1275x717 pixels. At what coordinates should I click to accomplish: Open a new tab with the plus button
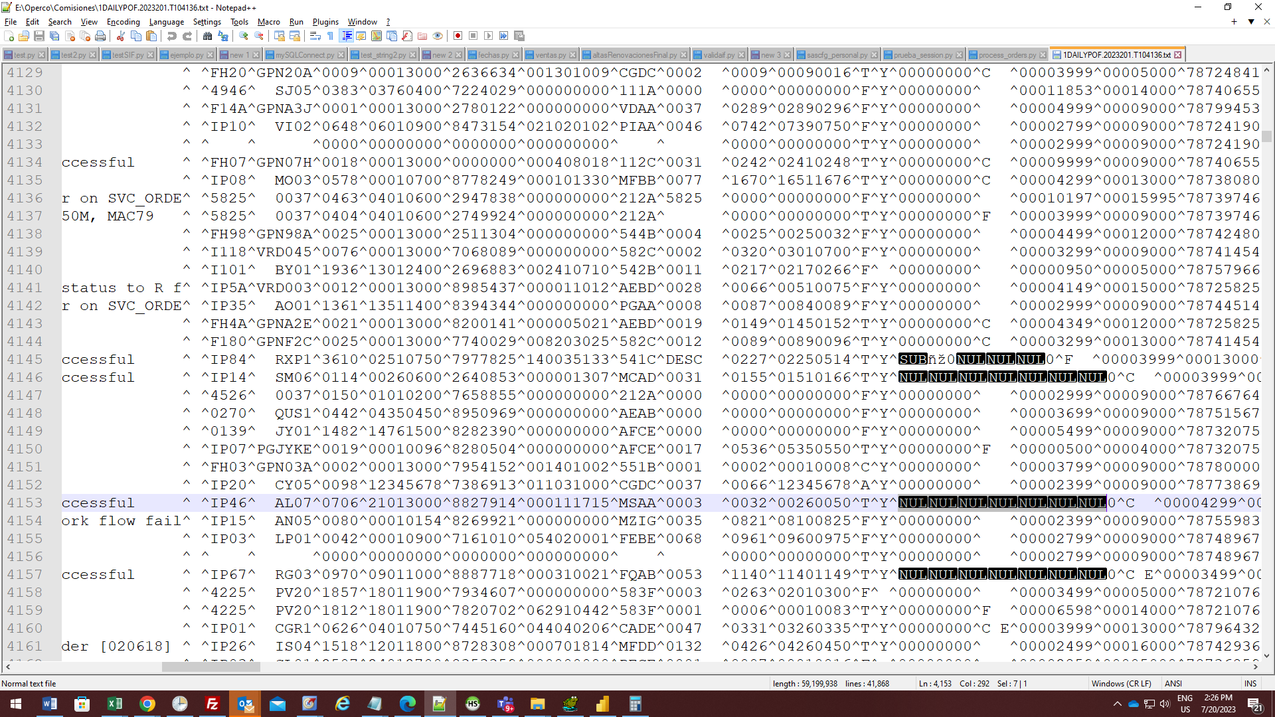click(1233, 22)
